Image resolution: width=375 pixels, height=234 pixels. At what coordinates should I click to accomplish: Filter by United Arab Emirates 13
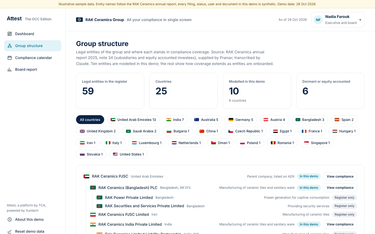click(x=133, y=120)
